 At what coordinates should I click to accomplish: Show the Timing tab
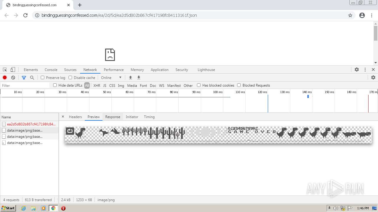click(149, 117)
